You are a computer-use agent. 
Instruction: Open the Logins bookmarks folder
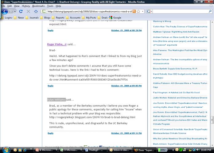pyautogui.click(x=7, y=17)
